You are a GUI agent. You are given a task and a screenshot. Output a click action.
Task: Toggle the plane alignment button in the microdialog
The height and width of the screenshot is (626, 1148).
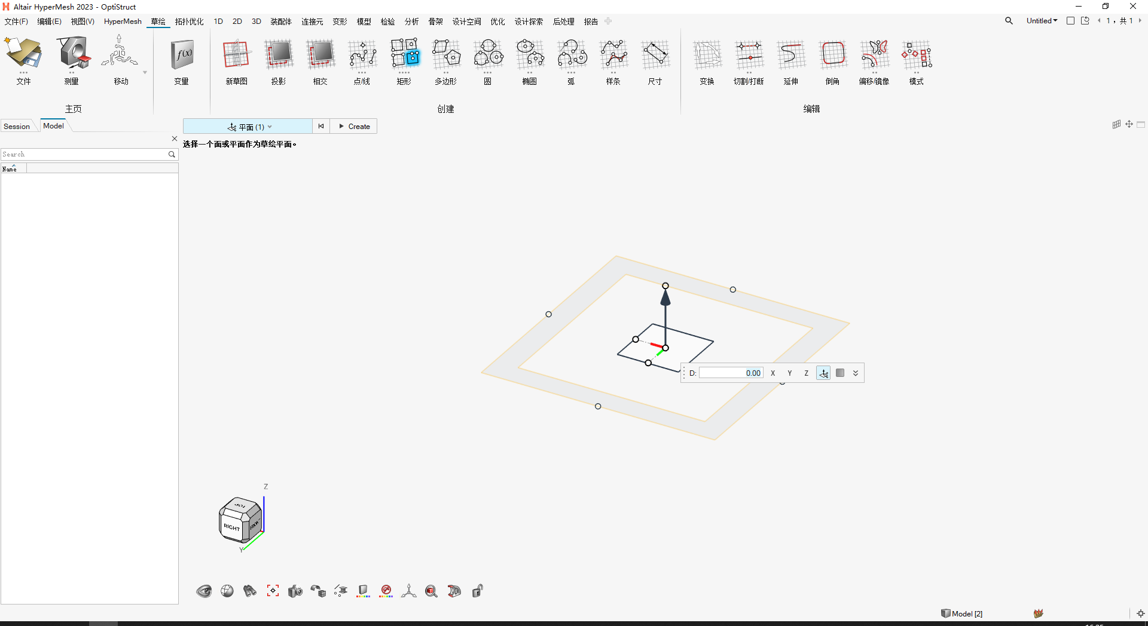click(823, 373)
